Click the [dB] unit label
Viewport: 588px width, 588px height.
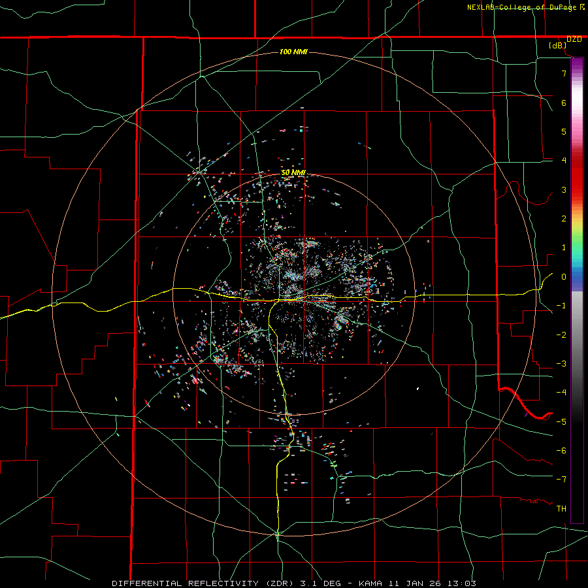558,46
